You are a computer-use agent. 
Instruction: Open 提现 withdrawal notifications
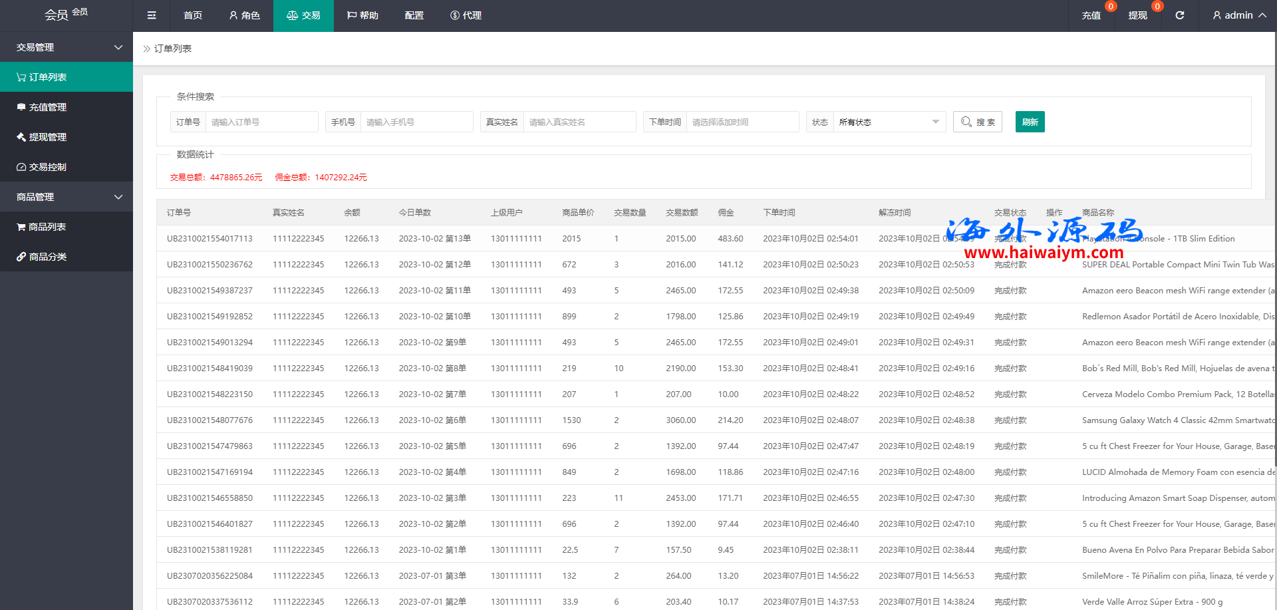(x=1137, y=15)
